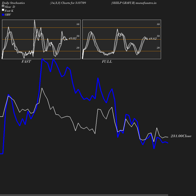
Task: Click the 50 axis label in FAST chart
Action: [x=78, y=36]
